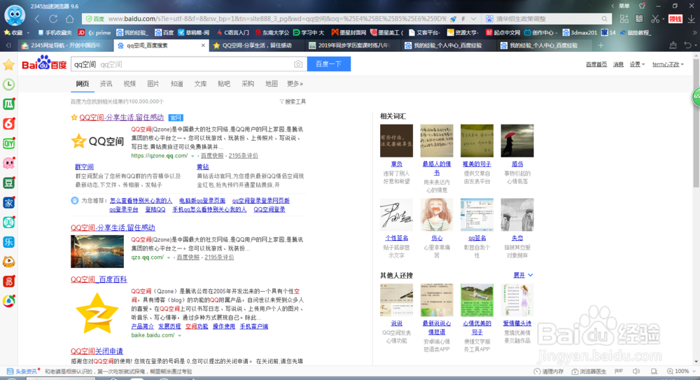Open the term心不改 account dropdown
The height and width of the screenshot is (380, 700).
point(668,64)
